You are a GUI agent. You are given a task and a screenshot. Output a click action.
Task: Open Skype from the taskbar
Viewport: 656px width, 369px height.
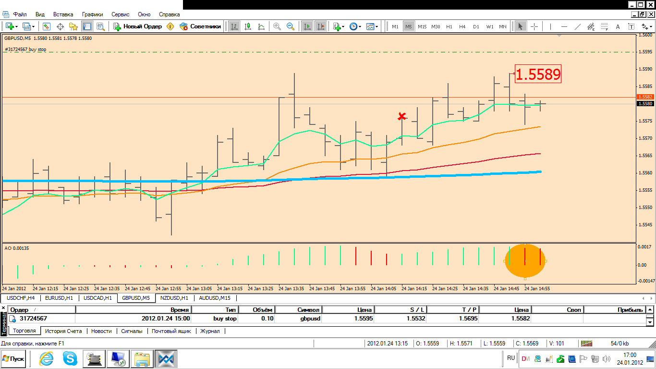point(70,358)
